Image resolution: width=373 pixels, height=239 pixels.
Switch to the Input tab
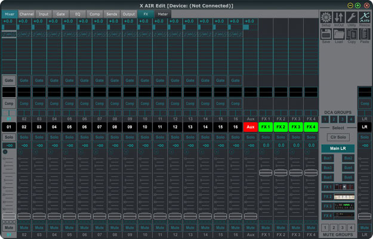(x=44, y=14)
